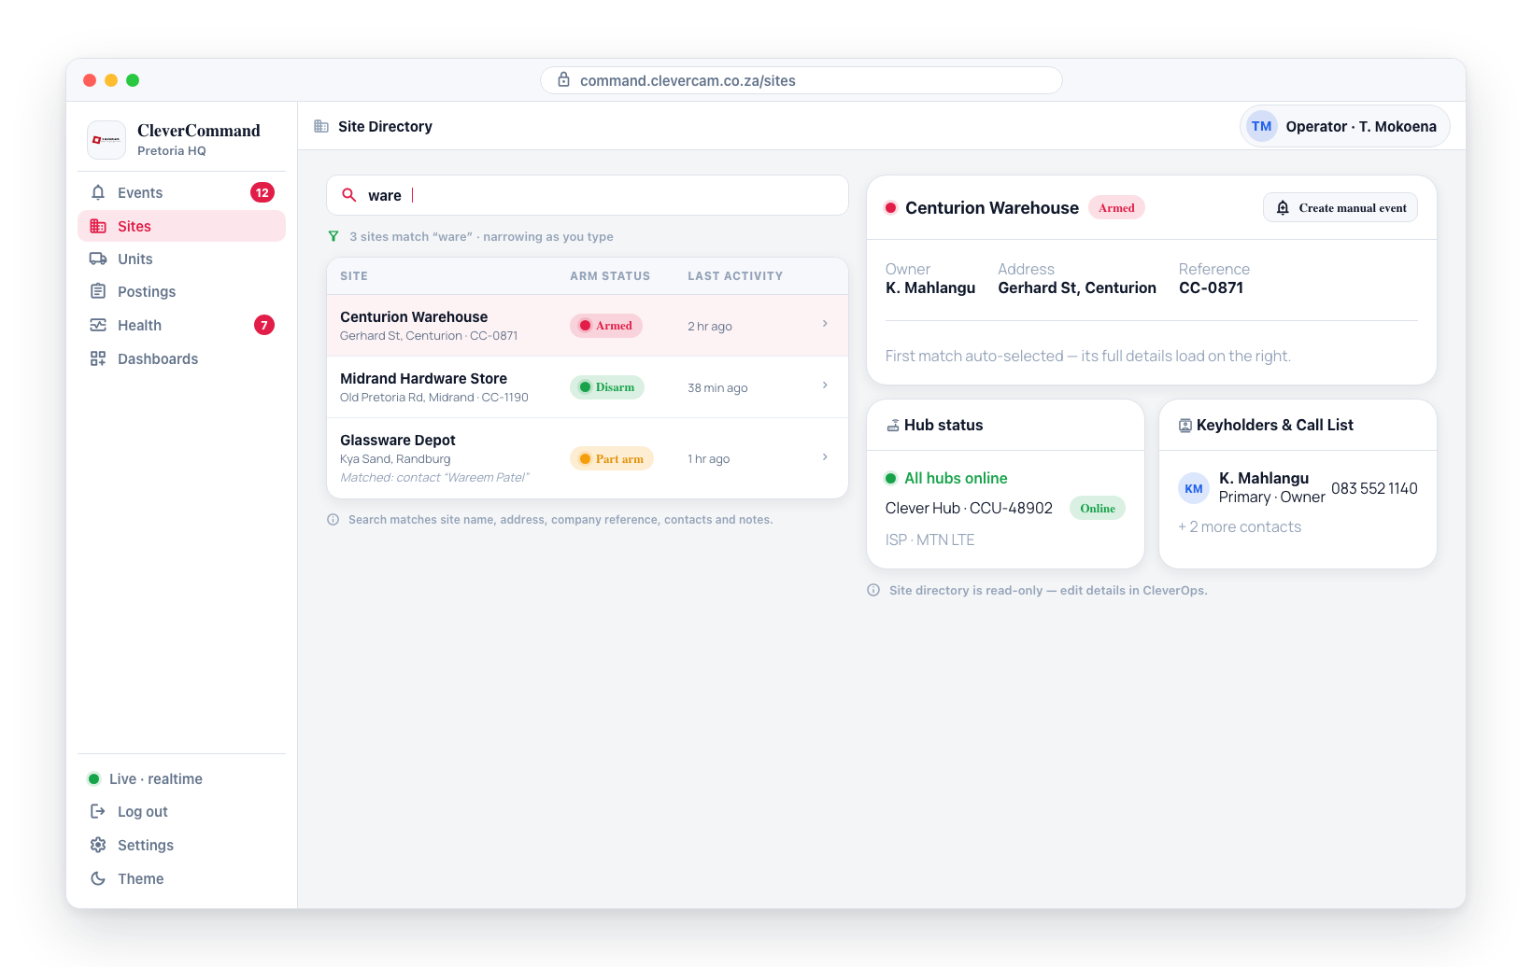Click the Sites building icon in sidebar
1532x967 pixels.
[98, 226]
